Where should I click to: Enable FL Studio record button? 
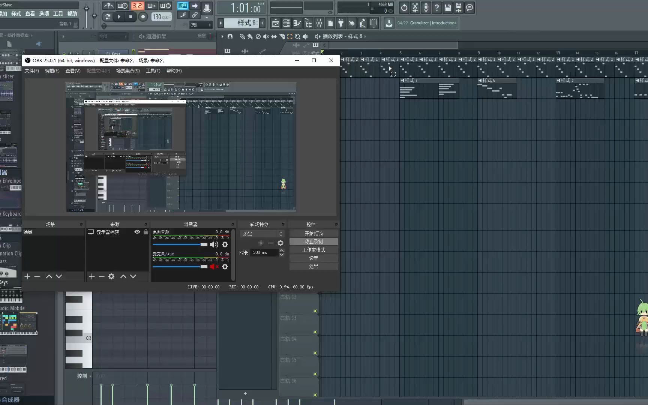(143, 16)
